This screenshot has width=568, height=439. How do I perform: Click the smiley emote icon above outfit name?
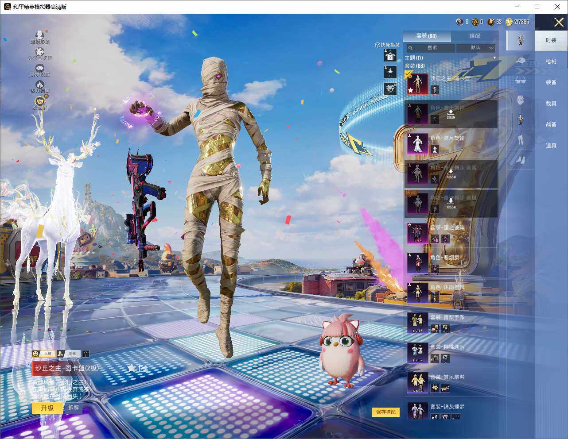pos(36,354)
